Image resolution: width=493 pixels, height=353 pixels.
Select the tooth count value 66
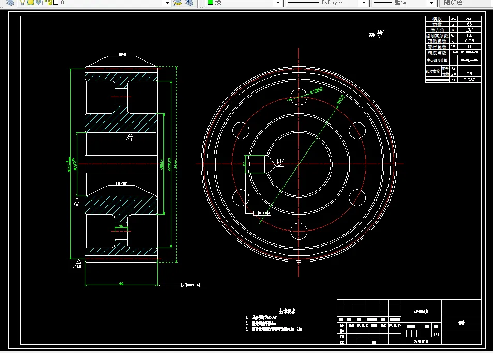(469, 24)
